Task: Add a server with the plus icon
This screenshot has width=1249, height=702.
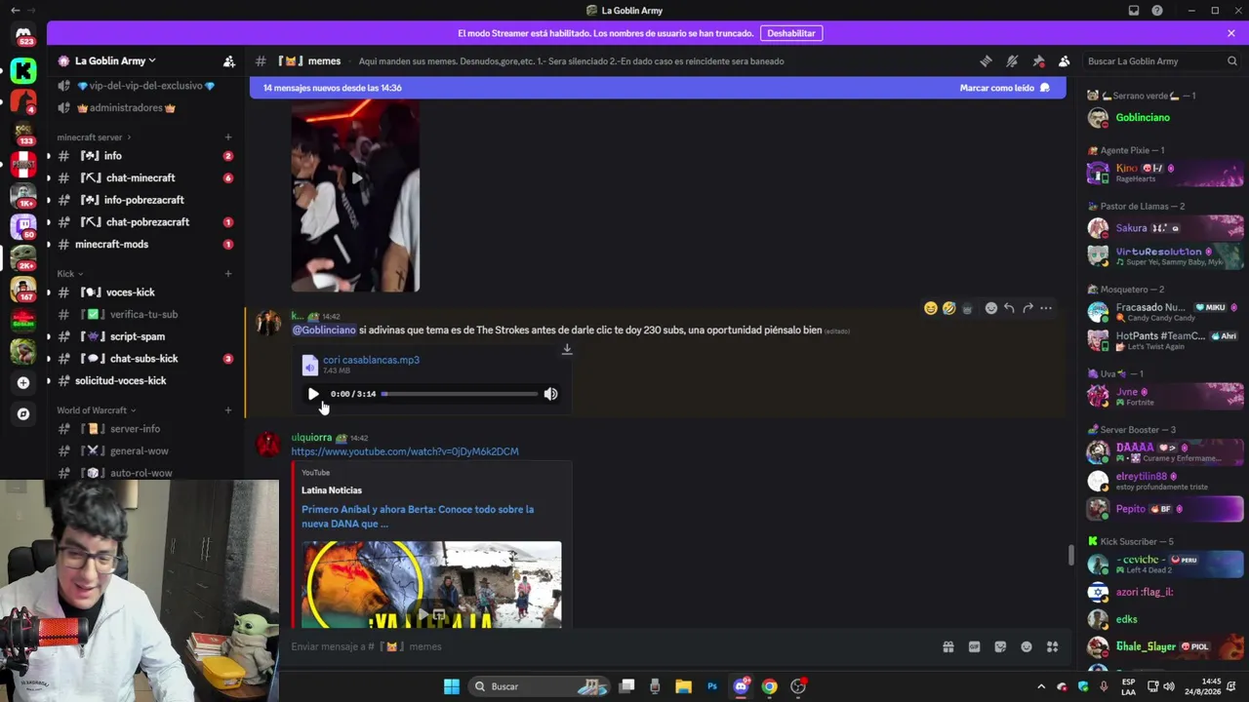Action: (23, 382)
